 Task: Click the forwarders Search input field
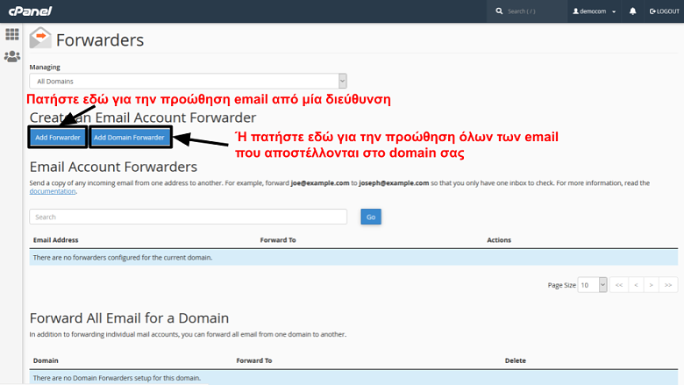point(188,217)
